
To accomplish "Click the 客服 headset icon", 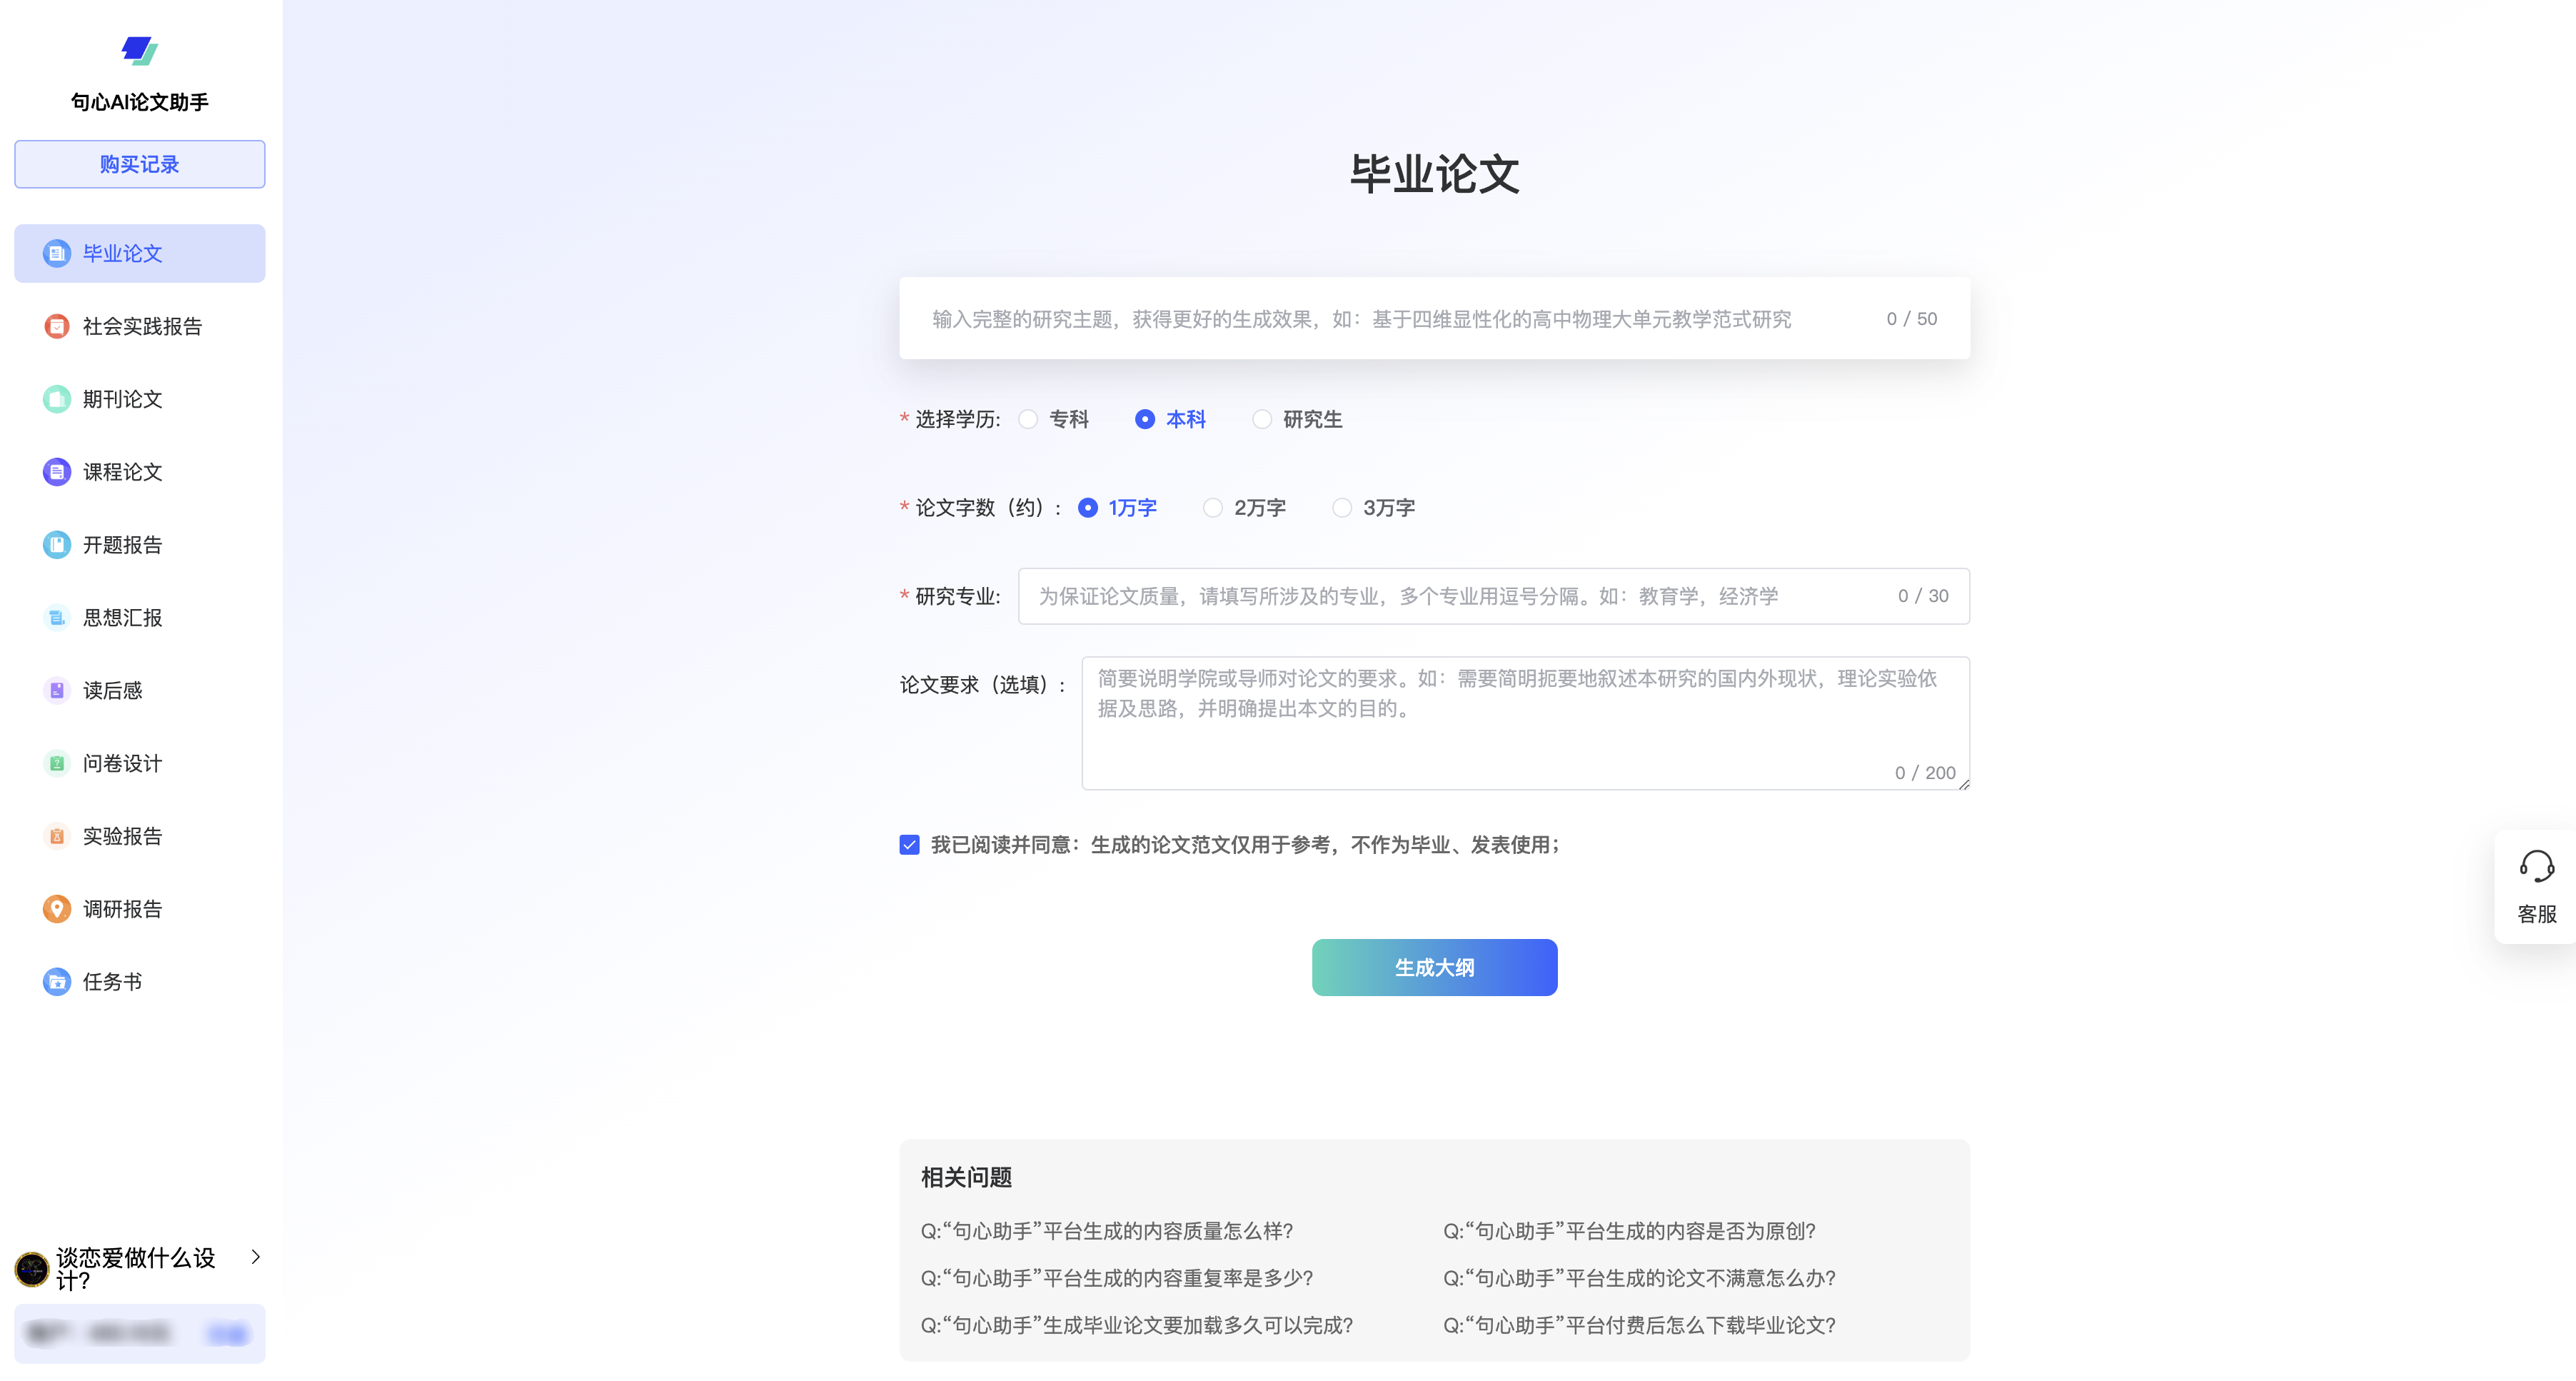I will 2536,866.
